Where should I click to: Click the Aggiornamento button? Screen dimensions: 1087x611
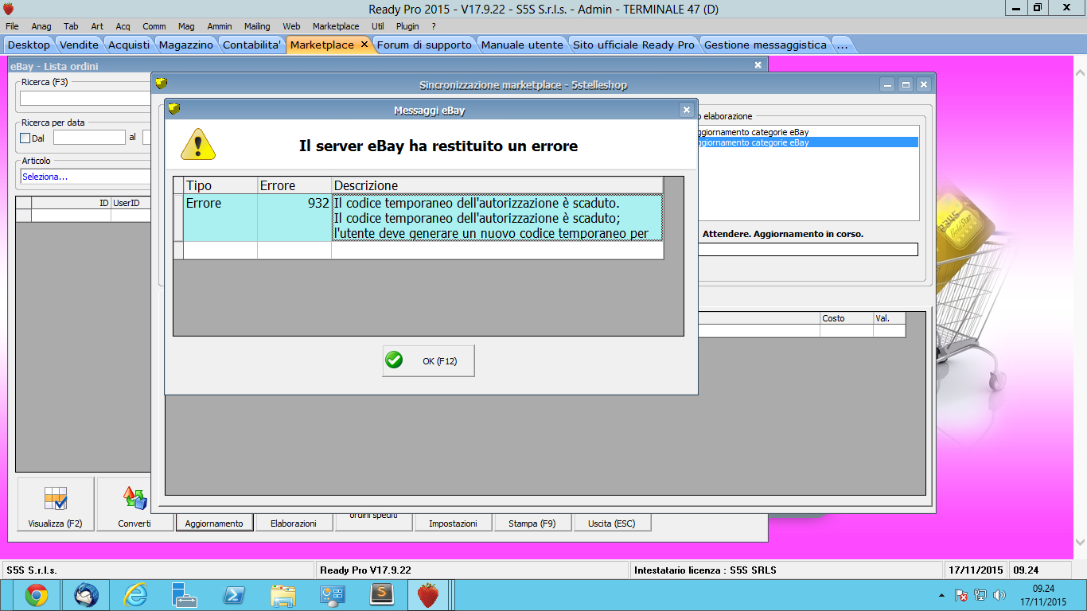click(214, 523)
